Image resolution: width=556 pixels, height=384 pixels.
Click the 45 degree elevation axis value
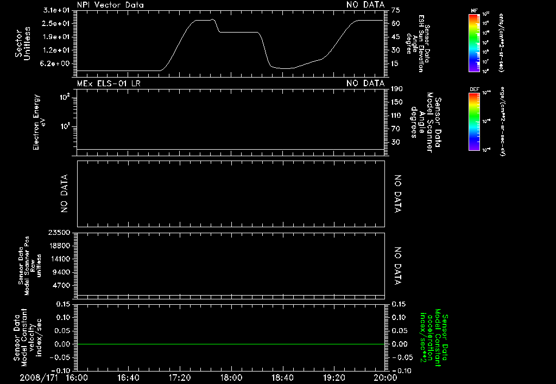pos(396,37)
